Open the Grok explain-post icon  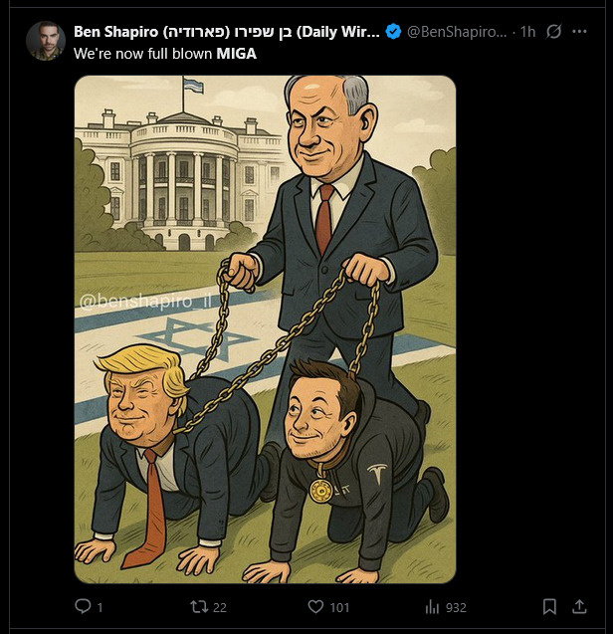click(553, 31)
